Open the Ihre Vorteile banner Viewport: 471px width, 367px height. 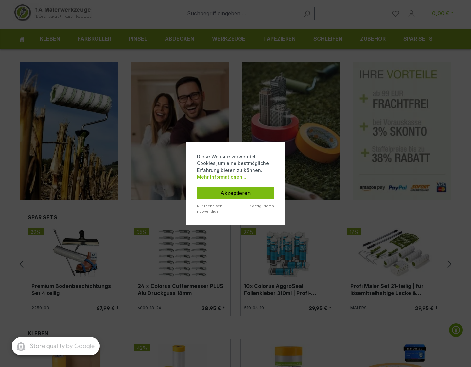click(x=402, y=131)
